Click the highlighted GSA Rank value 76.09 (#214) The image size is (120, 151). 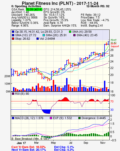(34, 9)
